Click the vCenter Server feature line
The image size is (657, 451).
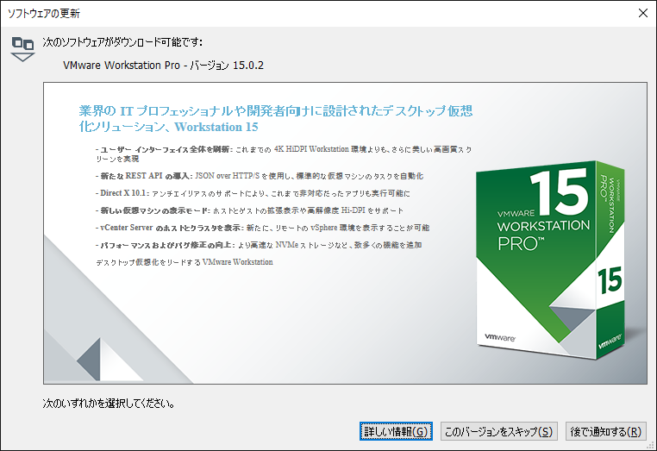tap(263, 228)
